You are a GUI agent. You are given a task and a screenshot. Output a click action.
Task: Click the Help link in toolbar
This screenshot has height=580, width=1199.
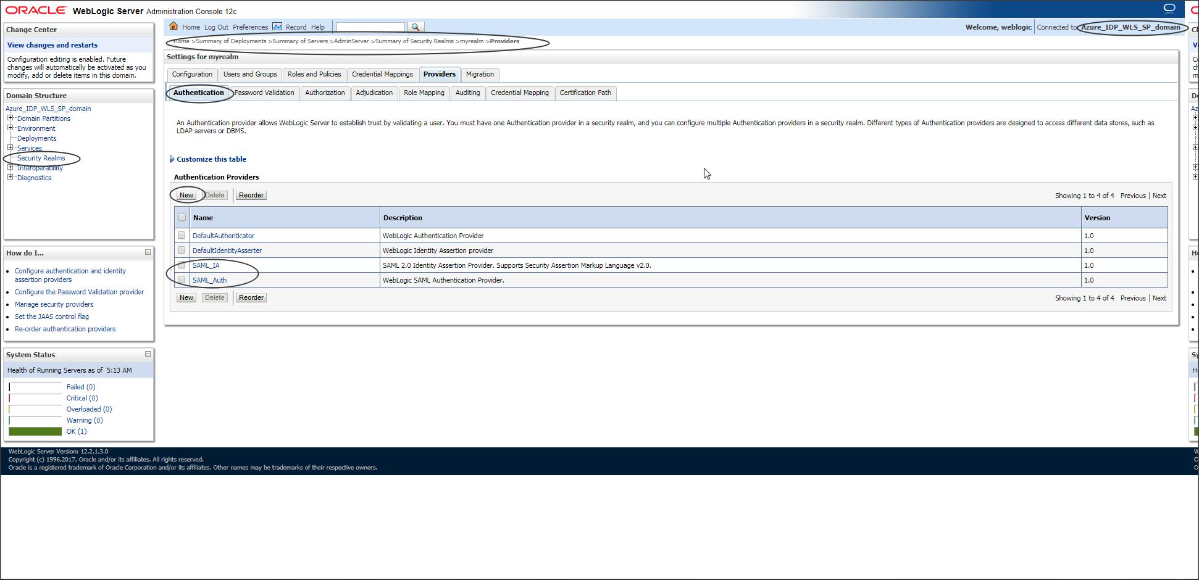tap(318, 27)
